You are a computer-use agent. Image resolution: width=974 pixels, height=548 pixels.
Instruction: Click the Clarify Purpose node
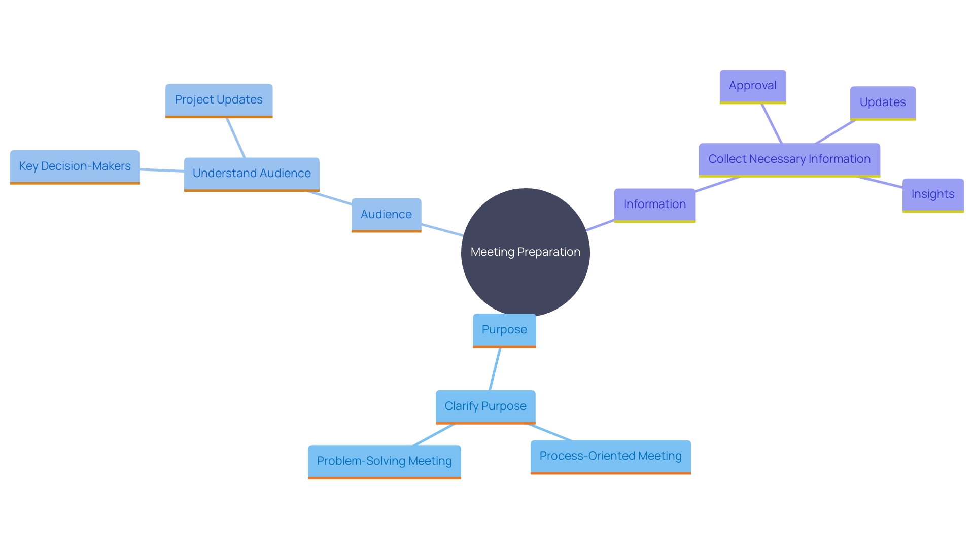pos(485,405)
